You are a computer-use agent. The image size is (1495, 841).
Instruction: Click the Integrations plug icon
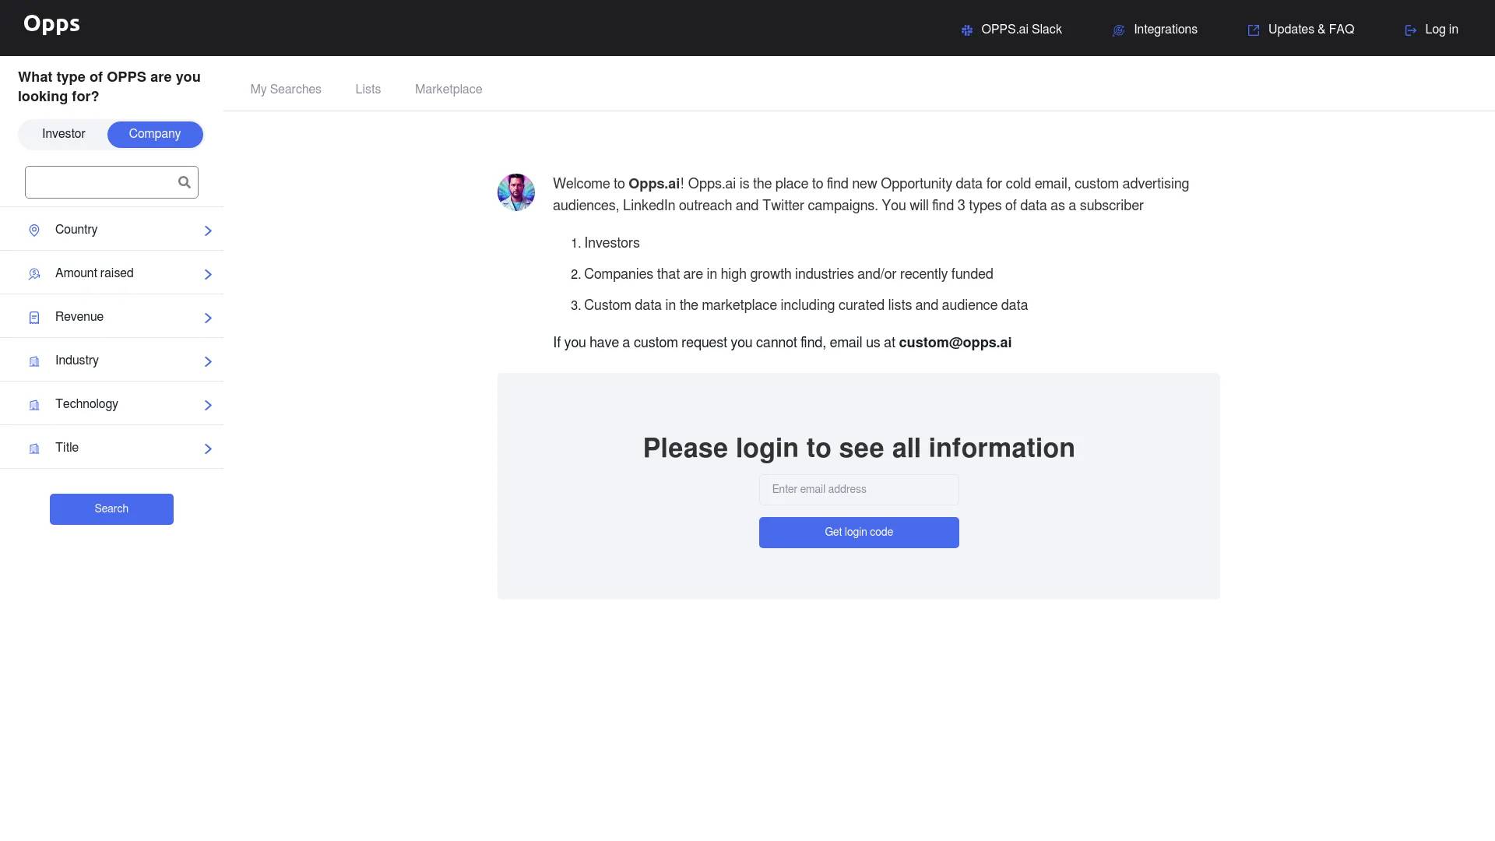(1119, 30)
